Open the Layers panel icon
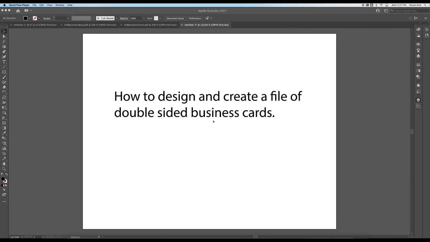Viewport: 430px width, 242px height. 418,100
